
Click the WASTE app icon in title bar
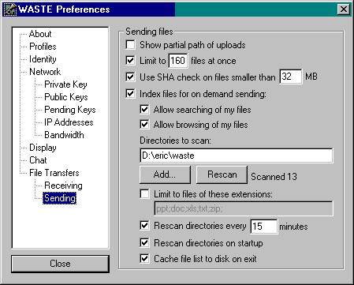tap(10, 9)
